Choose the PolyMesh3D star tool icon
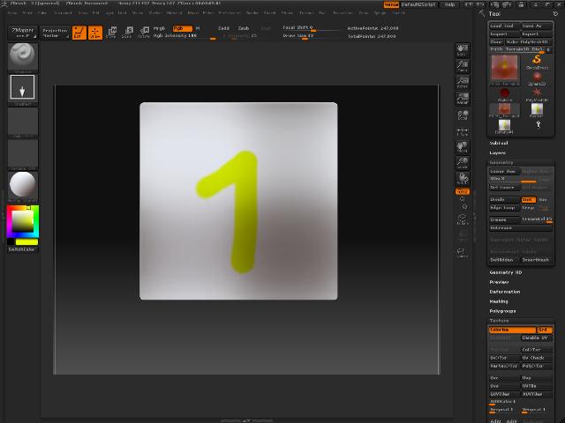Viewport: 565px width, 423px height. click(537, 93)
